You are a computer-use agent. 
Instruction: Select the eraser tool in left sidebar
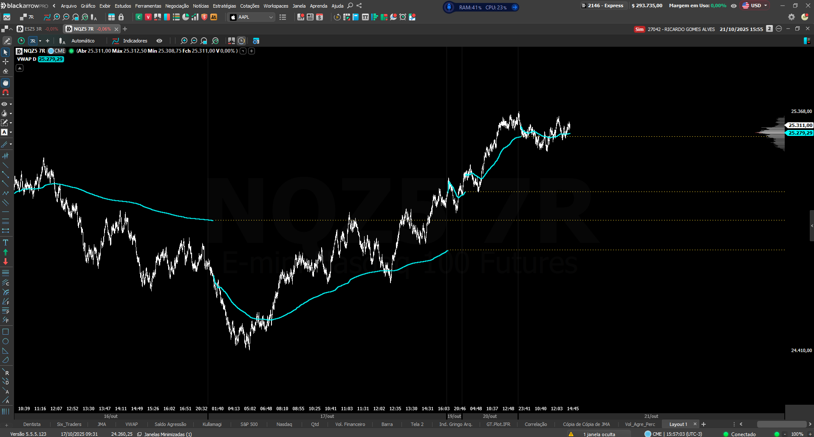pyautogui.click(x=6, y=71)
